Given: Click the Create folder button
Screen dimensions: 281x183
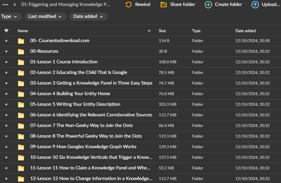Looking at the screenshot, I should point(223,4).
